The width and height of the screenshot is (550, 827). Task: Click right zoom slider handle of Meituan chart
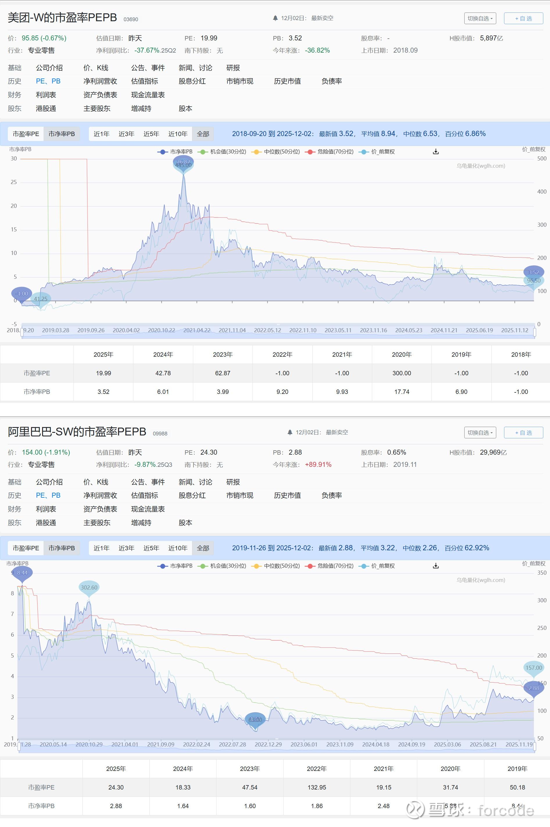(x=535, y=332)
